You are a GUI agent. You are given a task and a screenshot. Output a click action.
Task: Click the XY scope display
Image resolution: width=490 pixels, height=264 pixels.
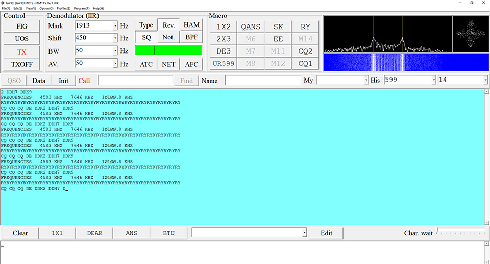coord(471,34)
